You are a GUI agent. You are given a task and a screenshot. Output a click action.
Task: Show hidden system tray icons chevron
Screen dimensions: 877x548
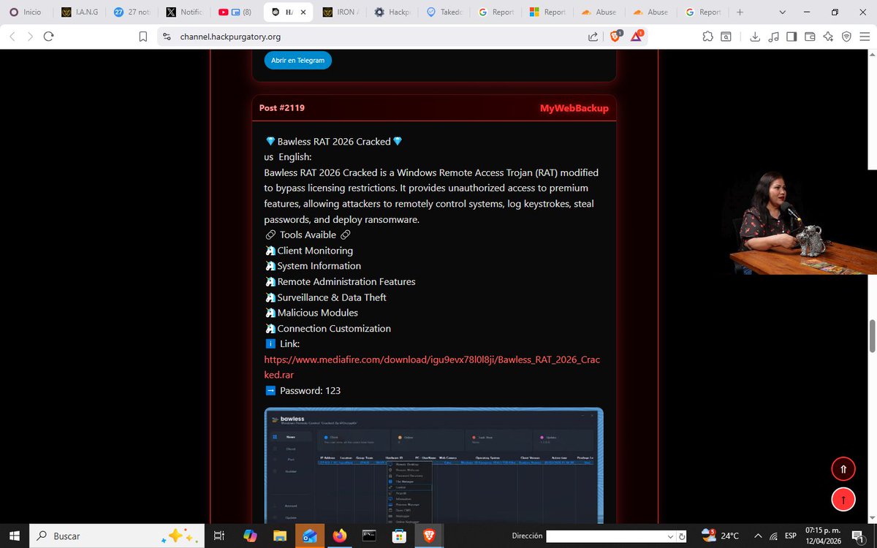click(758, 536)
